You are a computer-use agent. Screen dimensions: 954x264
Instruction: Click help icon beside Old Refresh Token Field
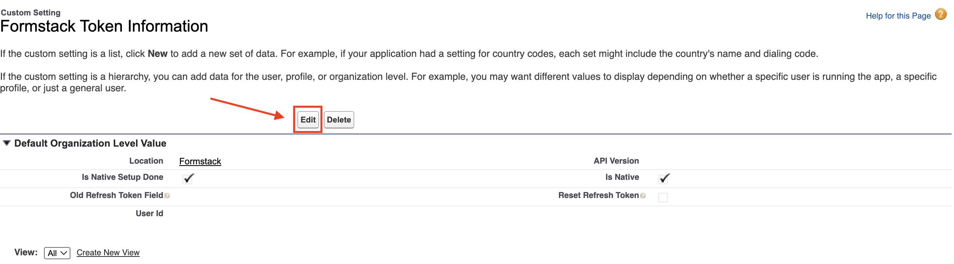pos(167,196)
